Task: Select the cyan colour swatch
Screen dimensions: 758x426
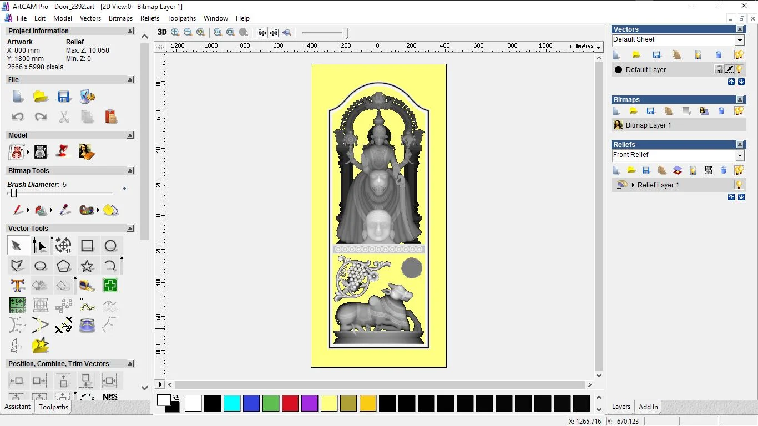Action: [232, 403]
